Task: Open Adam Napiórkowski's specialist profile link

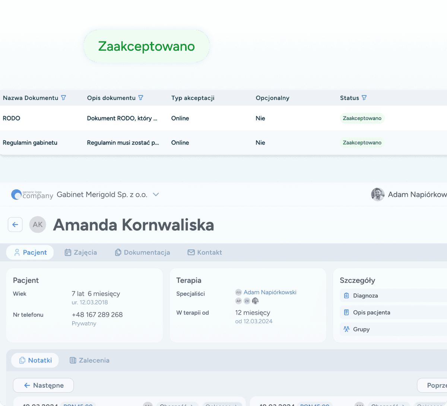Action: (270, 292)
